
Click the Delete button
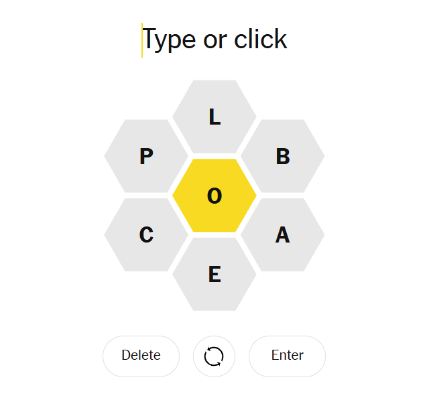pyautogui.click(x=141, y=356)
